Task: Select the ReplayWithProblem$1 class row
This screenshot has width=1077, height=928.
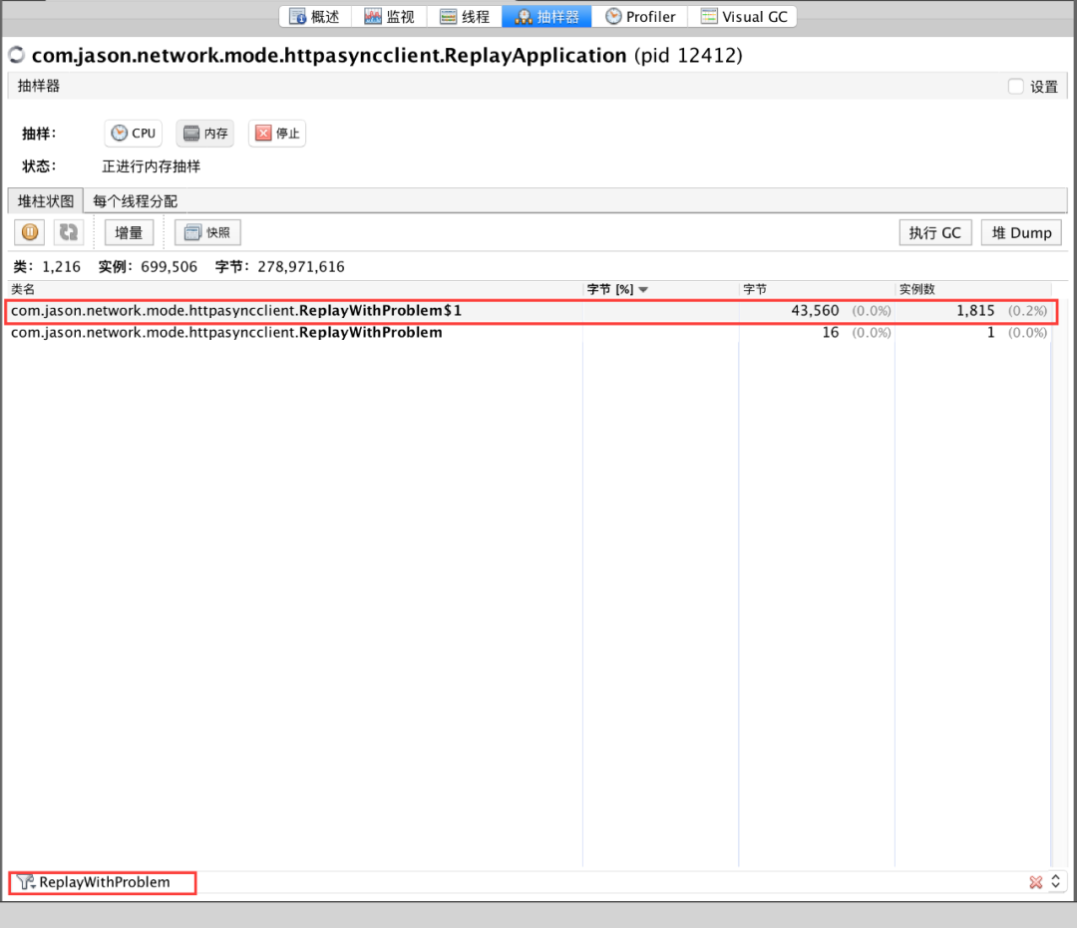Action: pyautogui.click(x=299, y=311)
